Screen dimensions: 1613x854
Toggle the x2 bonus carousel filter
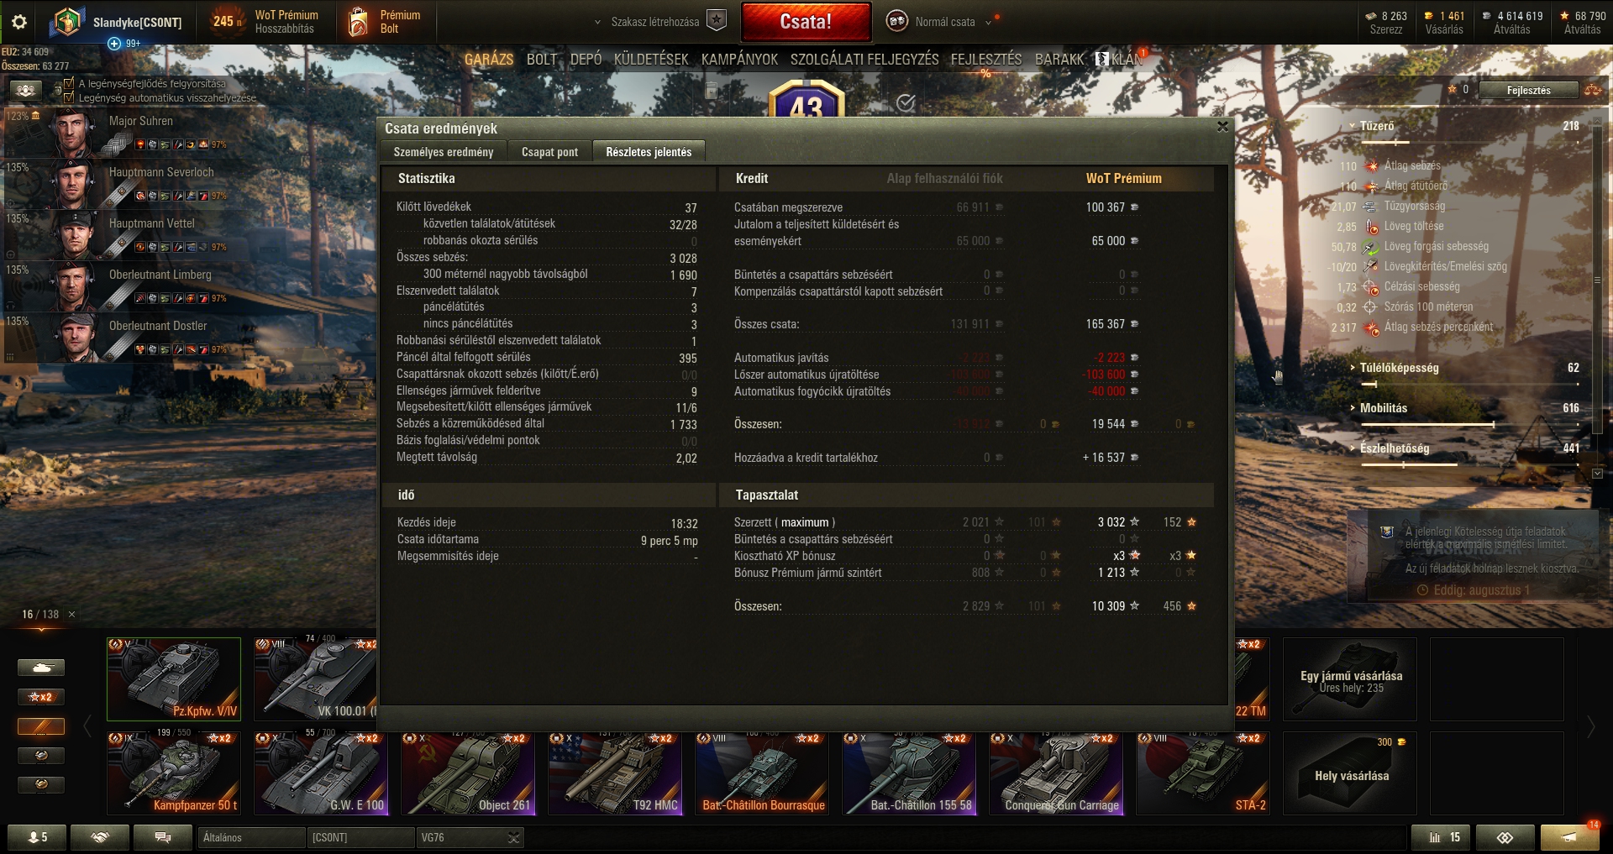(x=41, y=697)
